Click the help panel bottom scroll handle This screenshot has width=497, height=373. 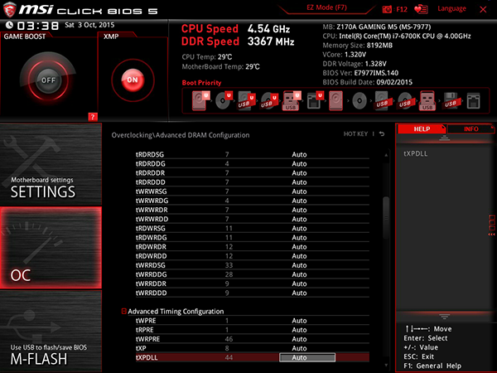(x=444, y=317)
